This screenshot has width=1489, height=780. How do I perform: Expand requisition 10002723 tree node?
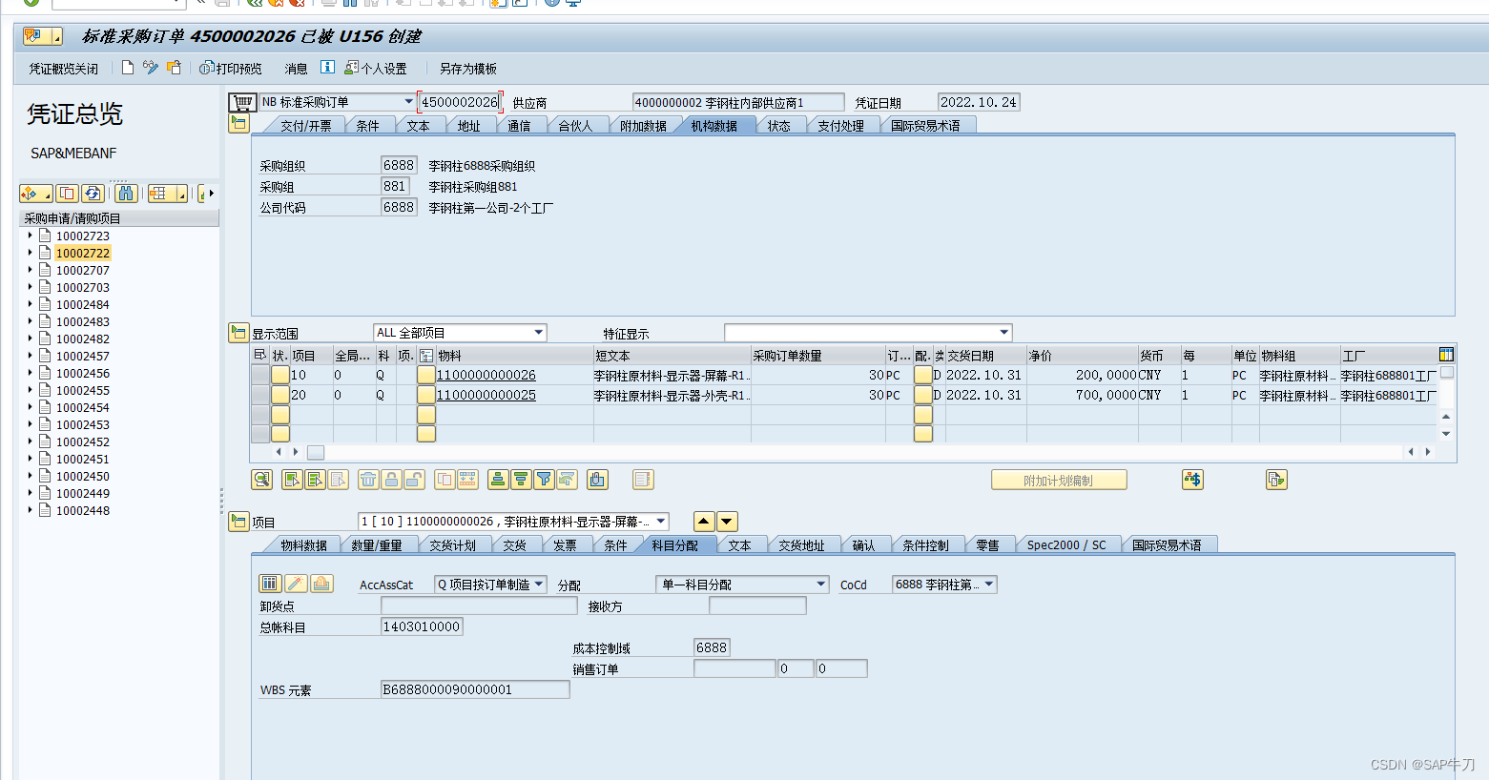click(30, 236)
